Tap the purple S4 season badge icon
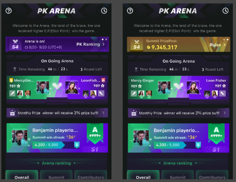236x182 pixels. (15, 44)
